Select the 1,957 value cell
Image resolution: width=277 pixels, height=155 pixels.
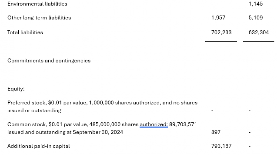coord(218,18)
